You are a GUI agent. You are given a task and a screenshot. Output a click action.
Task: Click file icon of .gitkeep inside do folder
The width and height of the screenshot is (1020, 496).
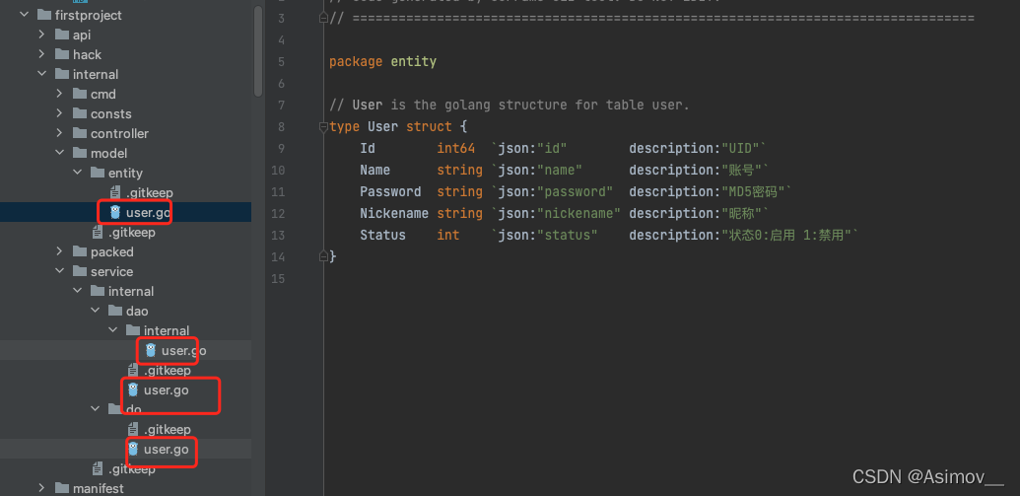click(133, 429)
